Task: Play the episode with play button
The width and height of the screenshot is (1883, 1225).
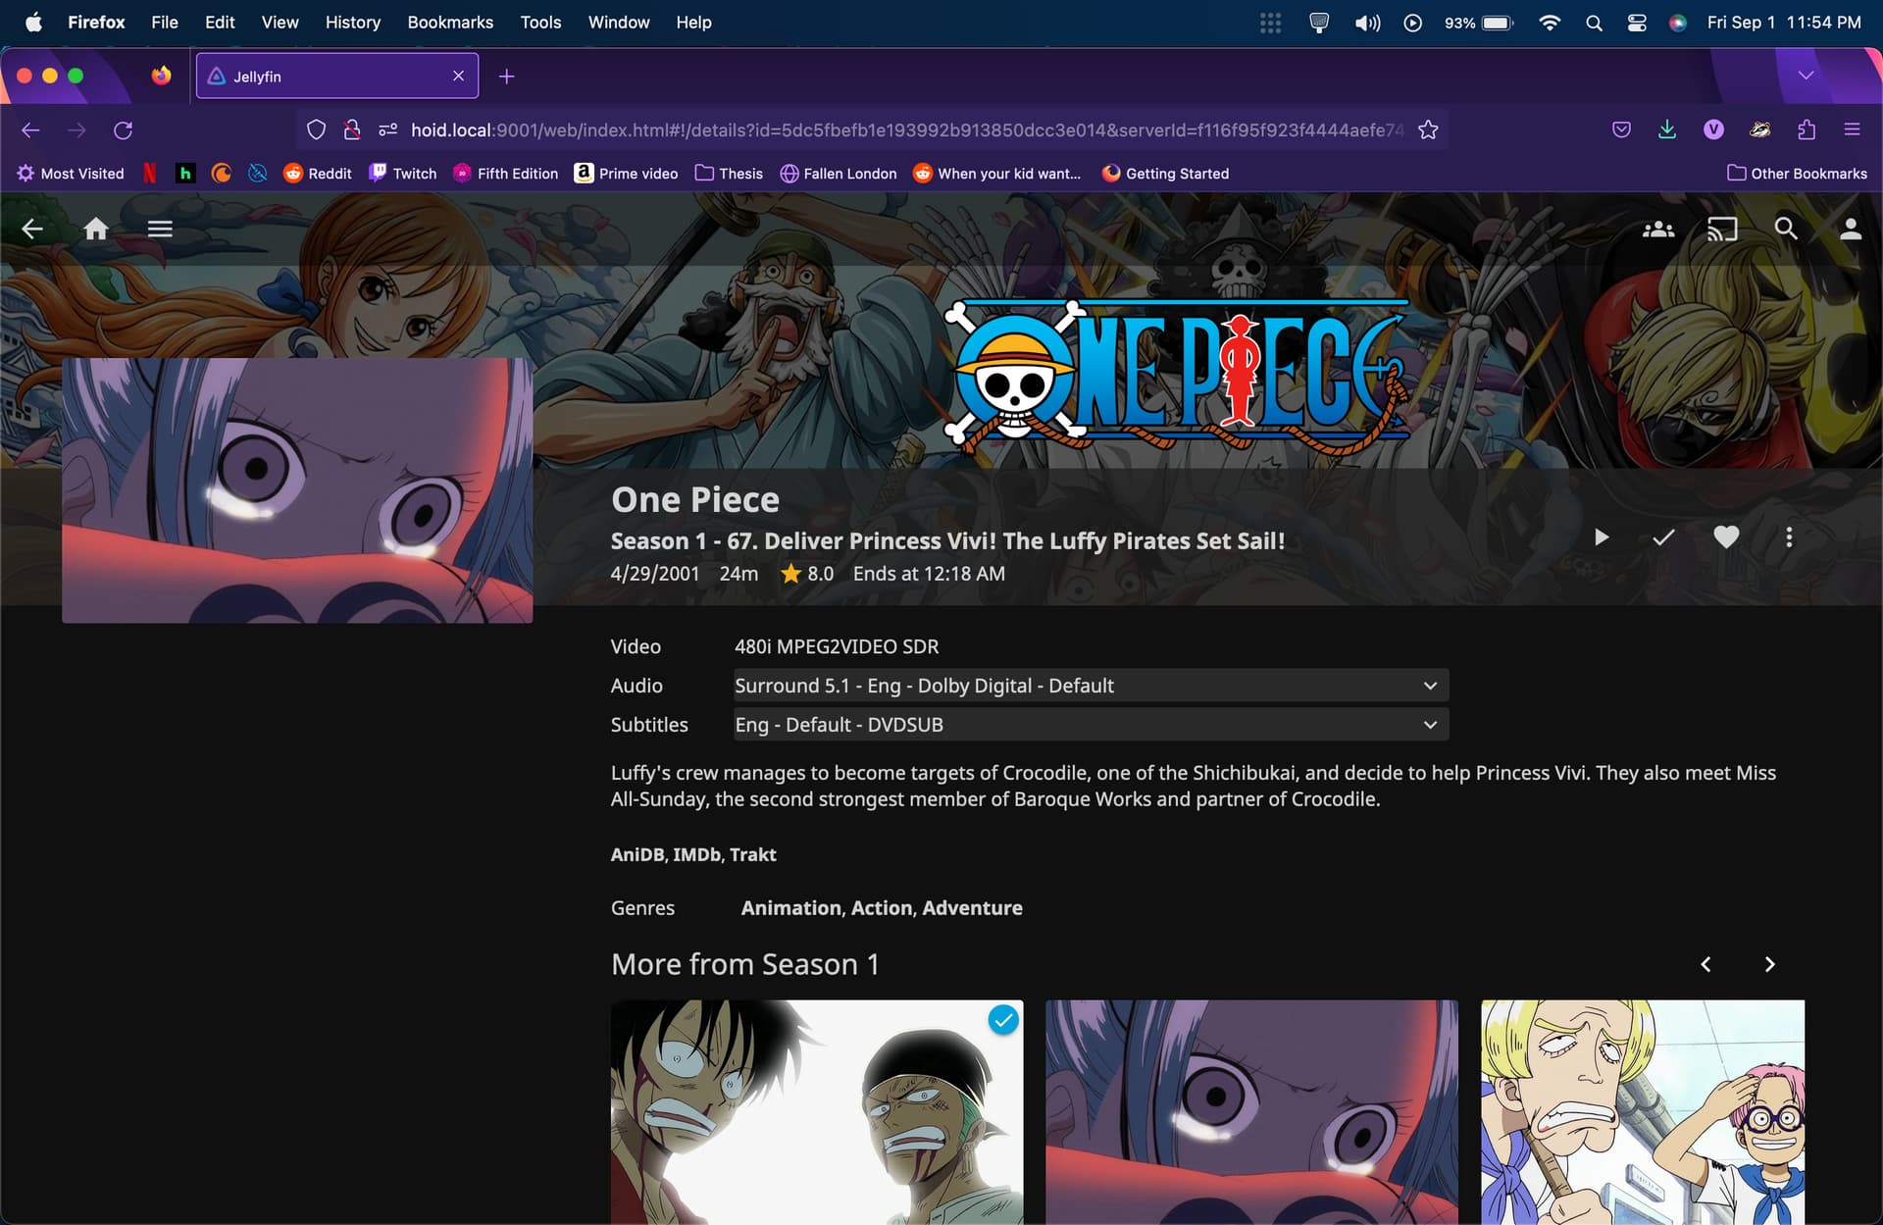Action: 1601,536
